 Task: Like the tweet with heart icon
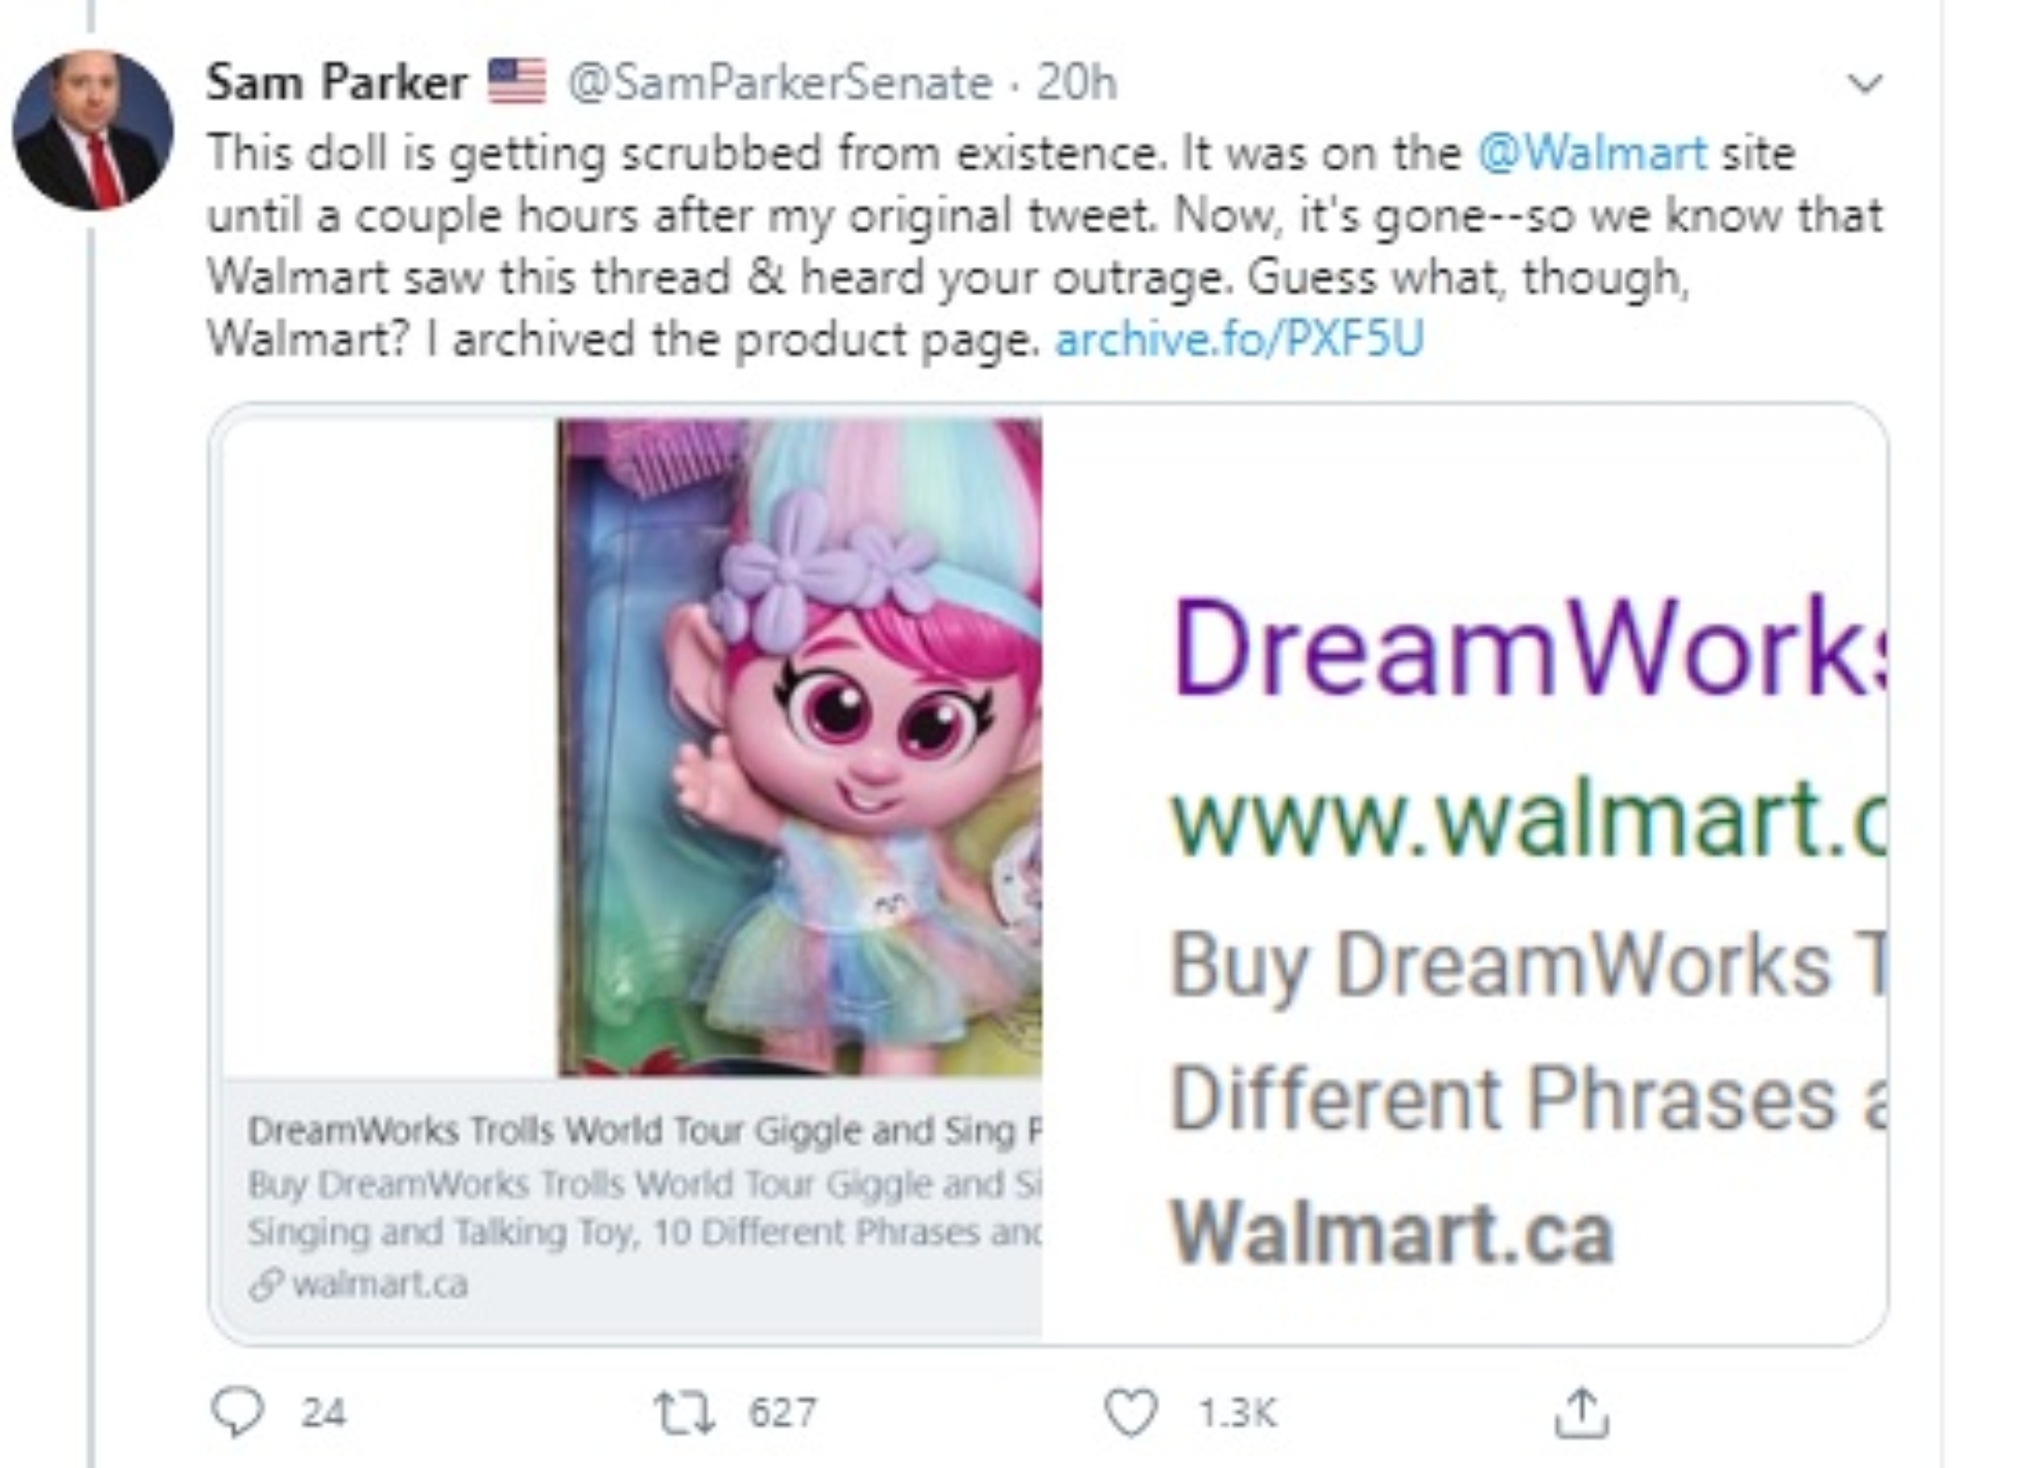click(x=1131, y=1412)
